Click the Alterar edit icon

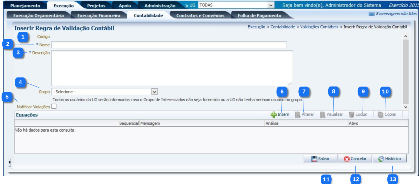tap(298, 115)
